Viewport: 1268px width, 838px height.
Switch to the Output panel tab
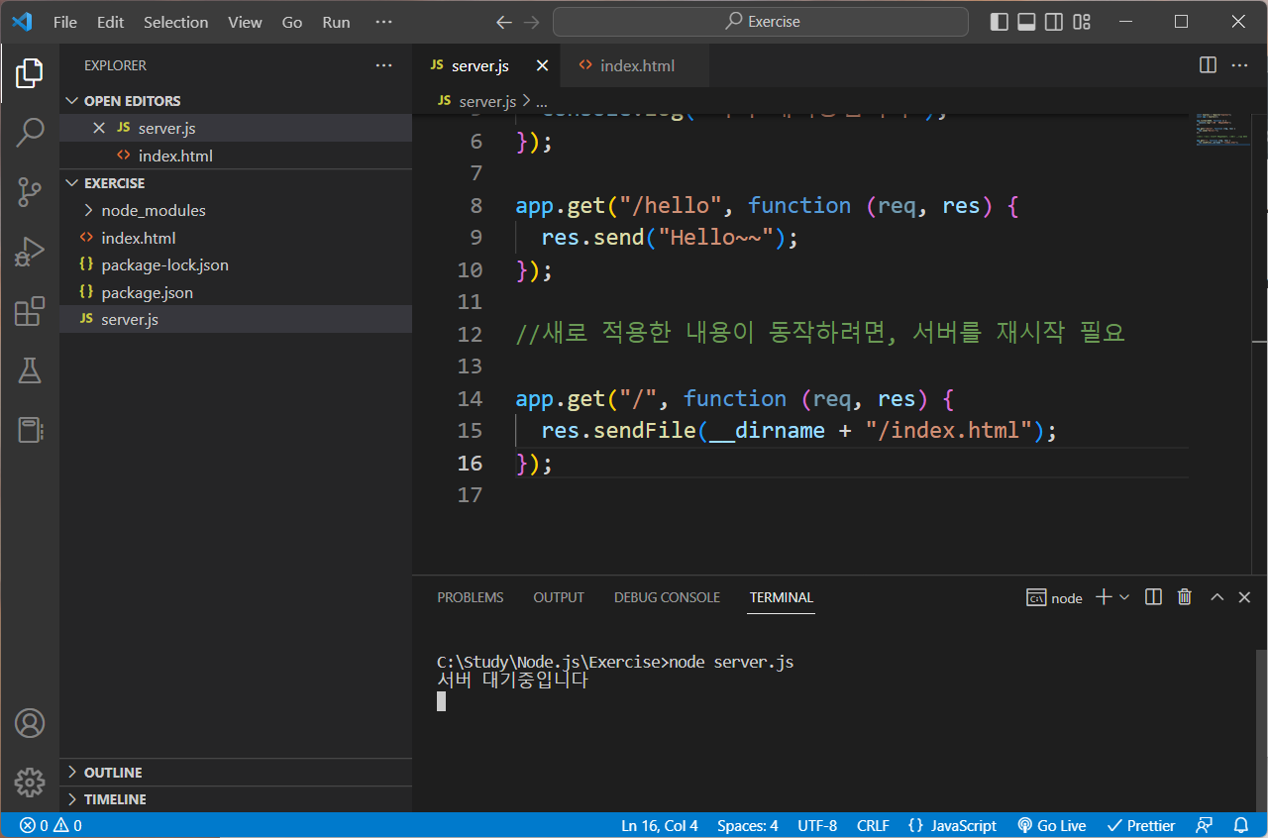coord(559,597)
